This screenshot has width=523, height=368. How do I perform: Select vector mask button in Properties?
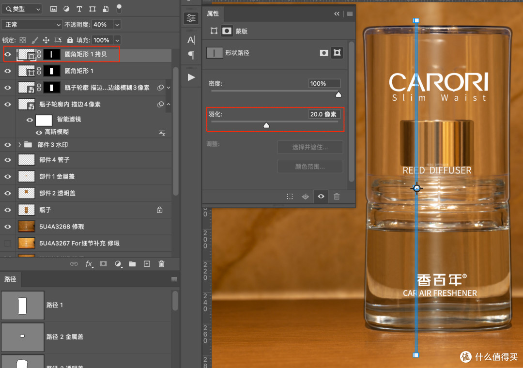point(337,53)
